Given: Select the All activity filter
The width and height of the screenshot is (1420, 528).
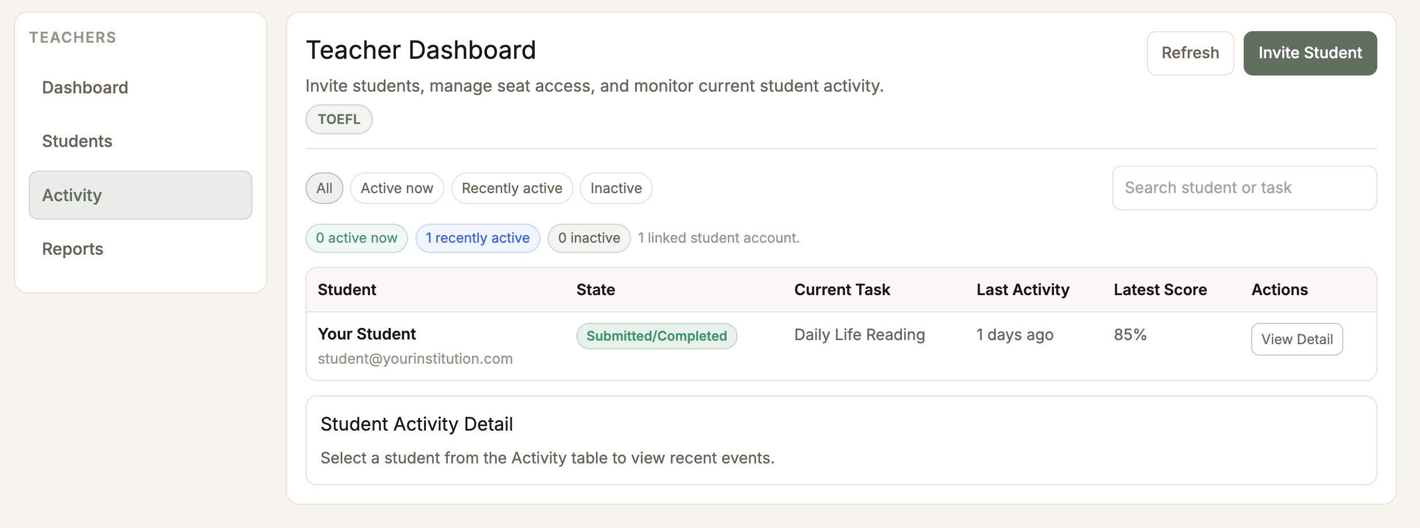Looking at the screenshot, I should tap(324, 188).
